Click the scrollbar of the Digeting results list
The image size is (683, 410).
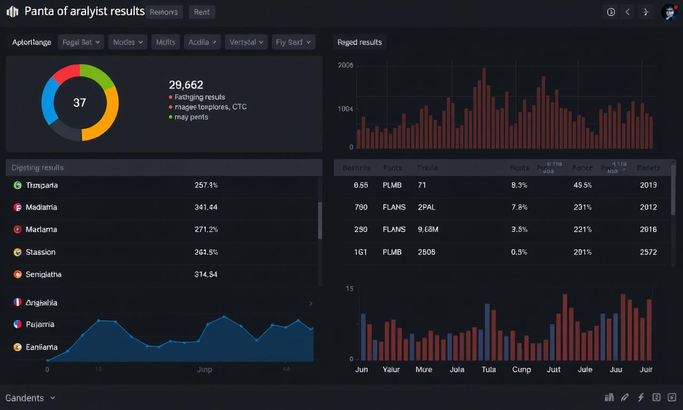point(320,220)
